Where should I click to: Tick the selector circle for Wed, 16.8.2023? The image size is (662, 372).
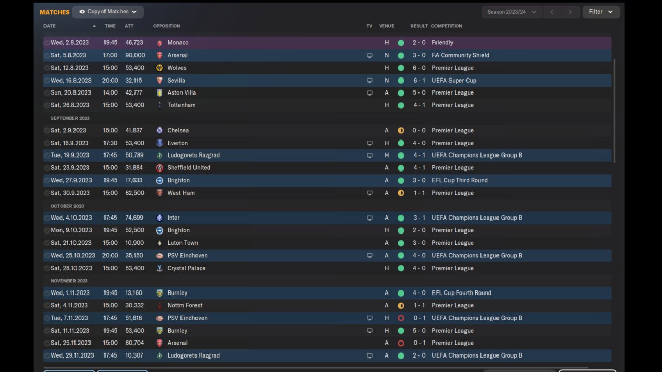click(x=47, y=81)
